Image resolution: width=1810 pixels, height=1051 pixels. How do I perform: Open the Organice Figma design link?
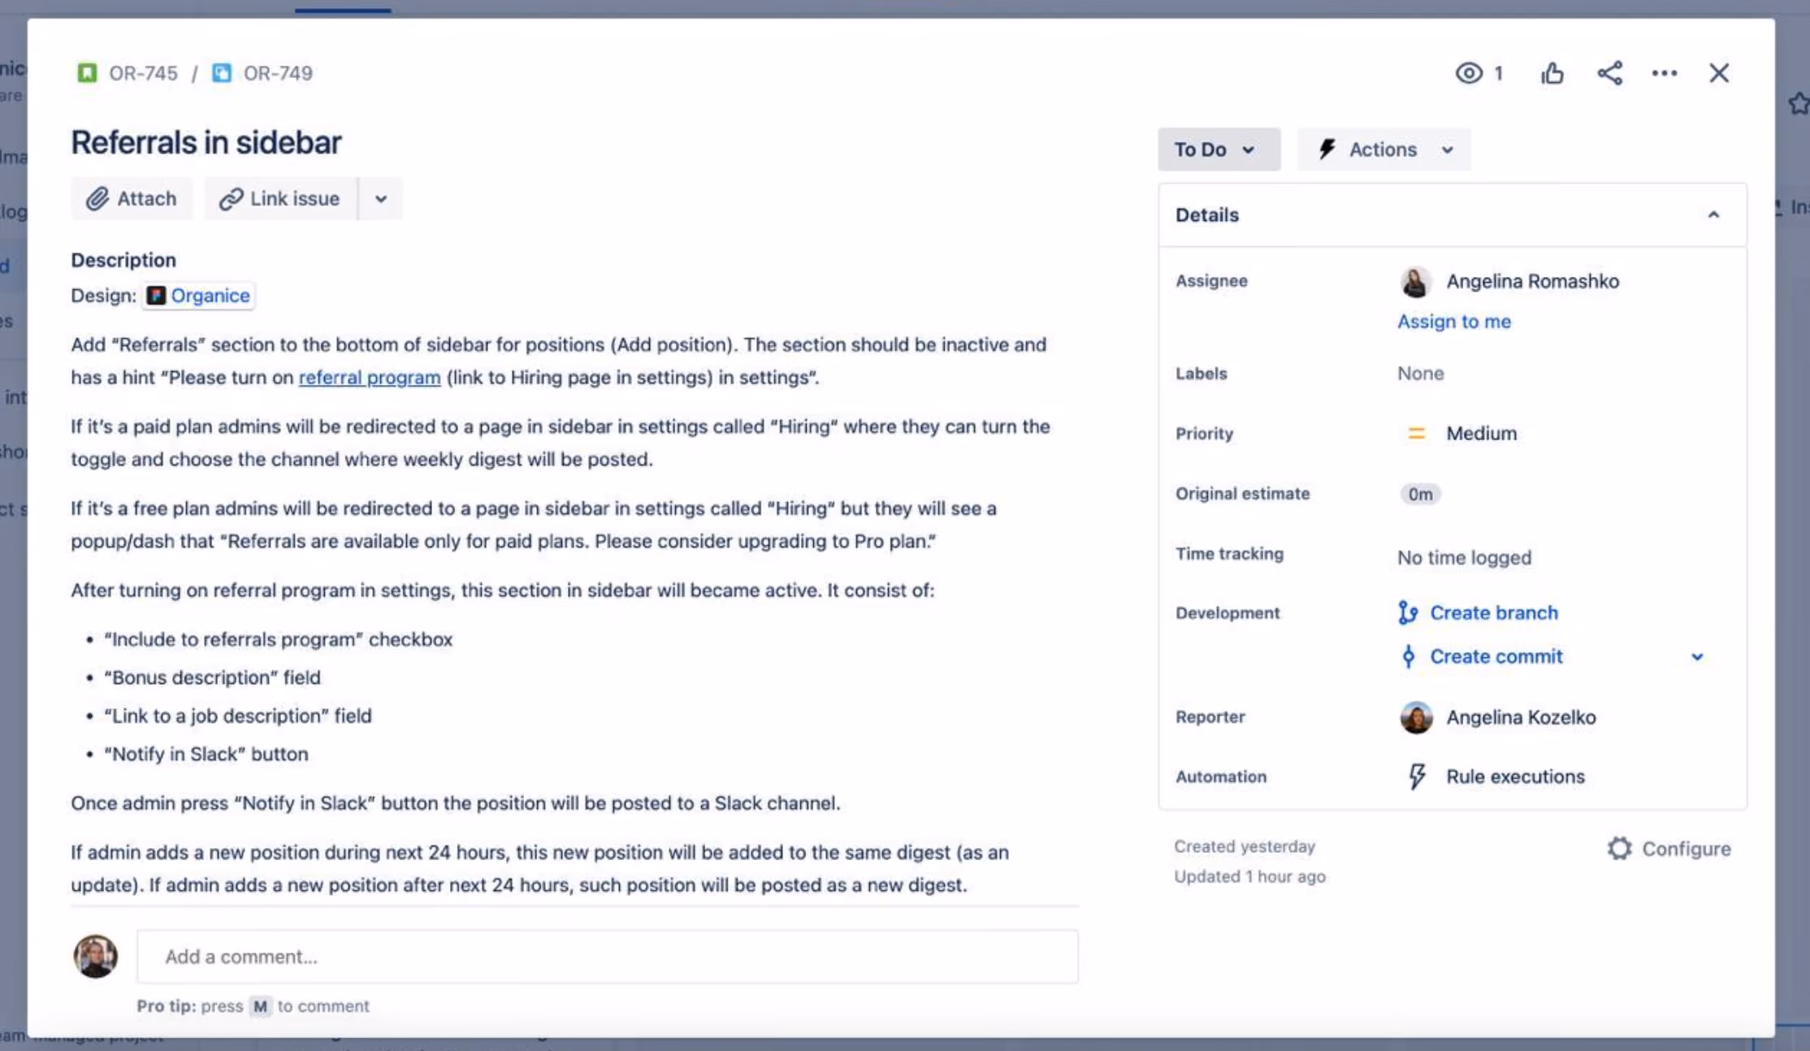(x=200, y=296)
